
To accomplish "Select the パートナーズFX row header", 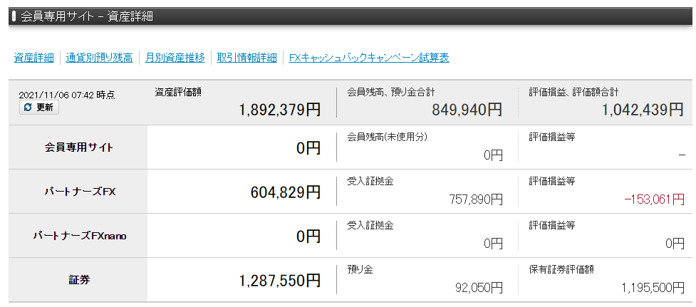I will pyautogui.click(x=78, y=192).
